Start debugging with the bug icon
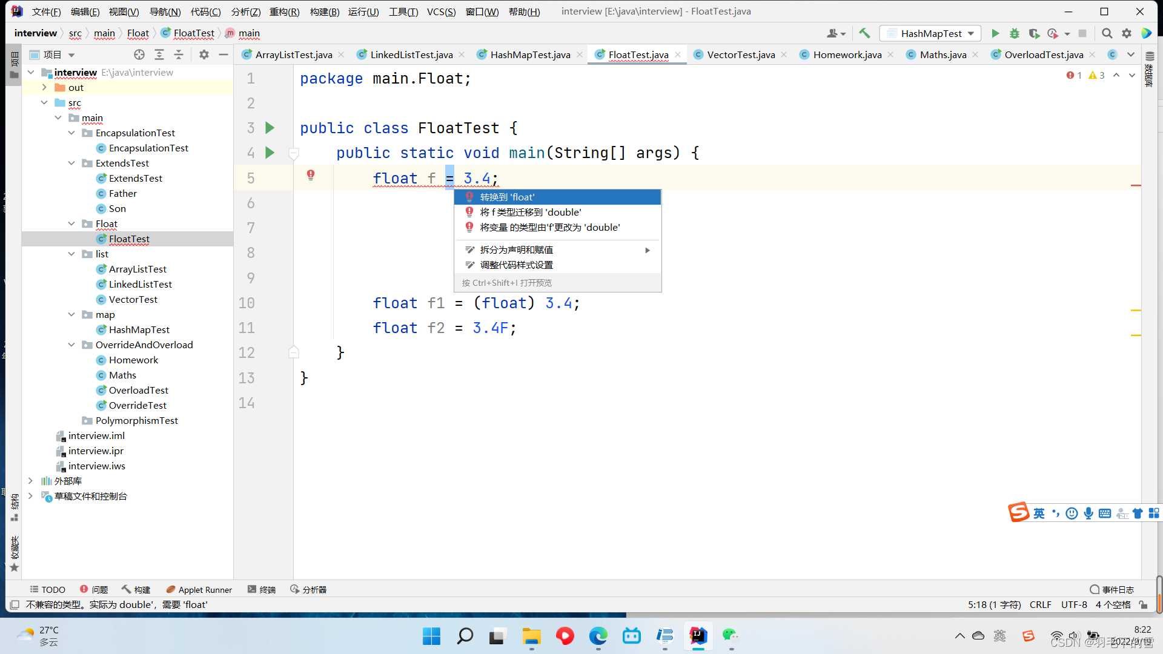1163x654 pixels. point(1015,33)
